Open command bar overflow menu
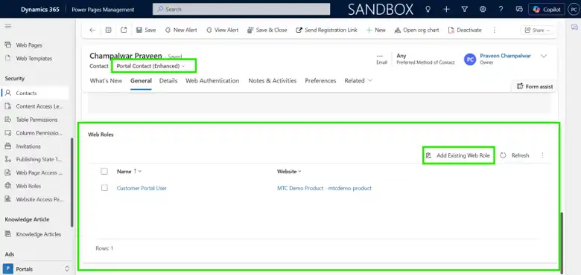 point(495,30)
